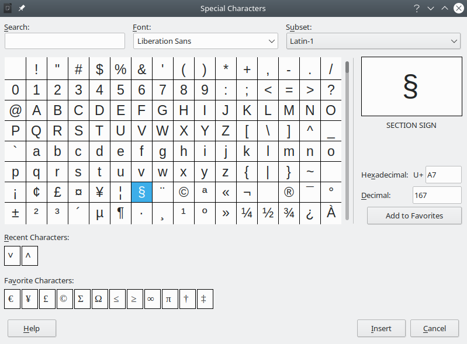Select the ampersand & character
Viewport: 467px width, 344px height.
(142, 69)
